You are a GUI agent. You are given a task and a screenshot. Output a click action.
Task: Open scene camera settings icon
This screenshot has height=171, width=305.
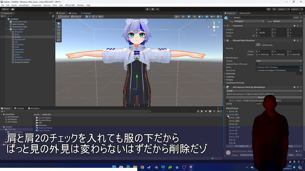pyautogui.click(x=213, y=17)
